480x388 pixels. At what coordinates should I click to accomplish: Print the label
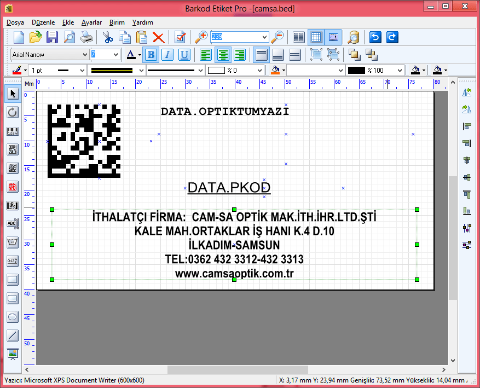point(86,37)
